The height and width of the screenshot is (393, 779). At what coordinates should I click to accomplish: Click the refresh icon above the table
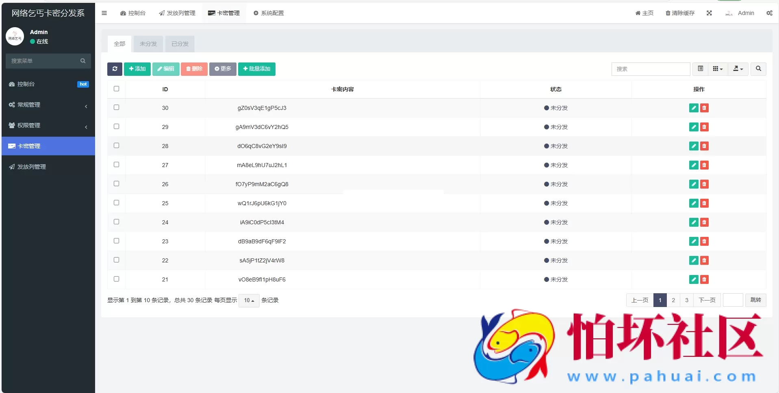(x=114, y=69)
